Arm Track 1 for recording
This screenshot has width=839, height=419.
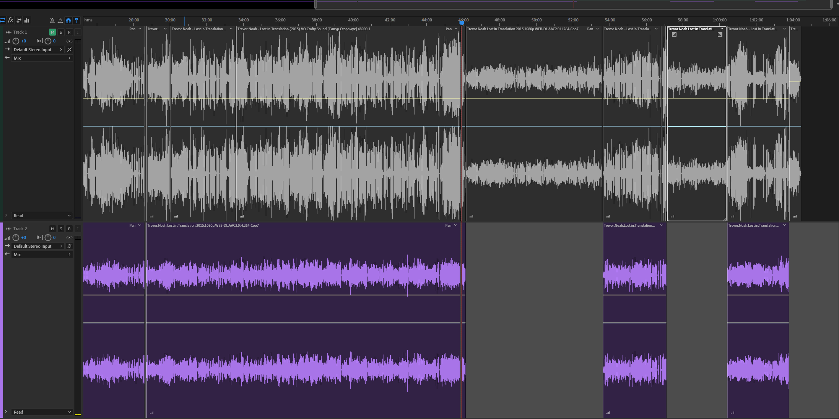tap(69, 32)
